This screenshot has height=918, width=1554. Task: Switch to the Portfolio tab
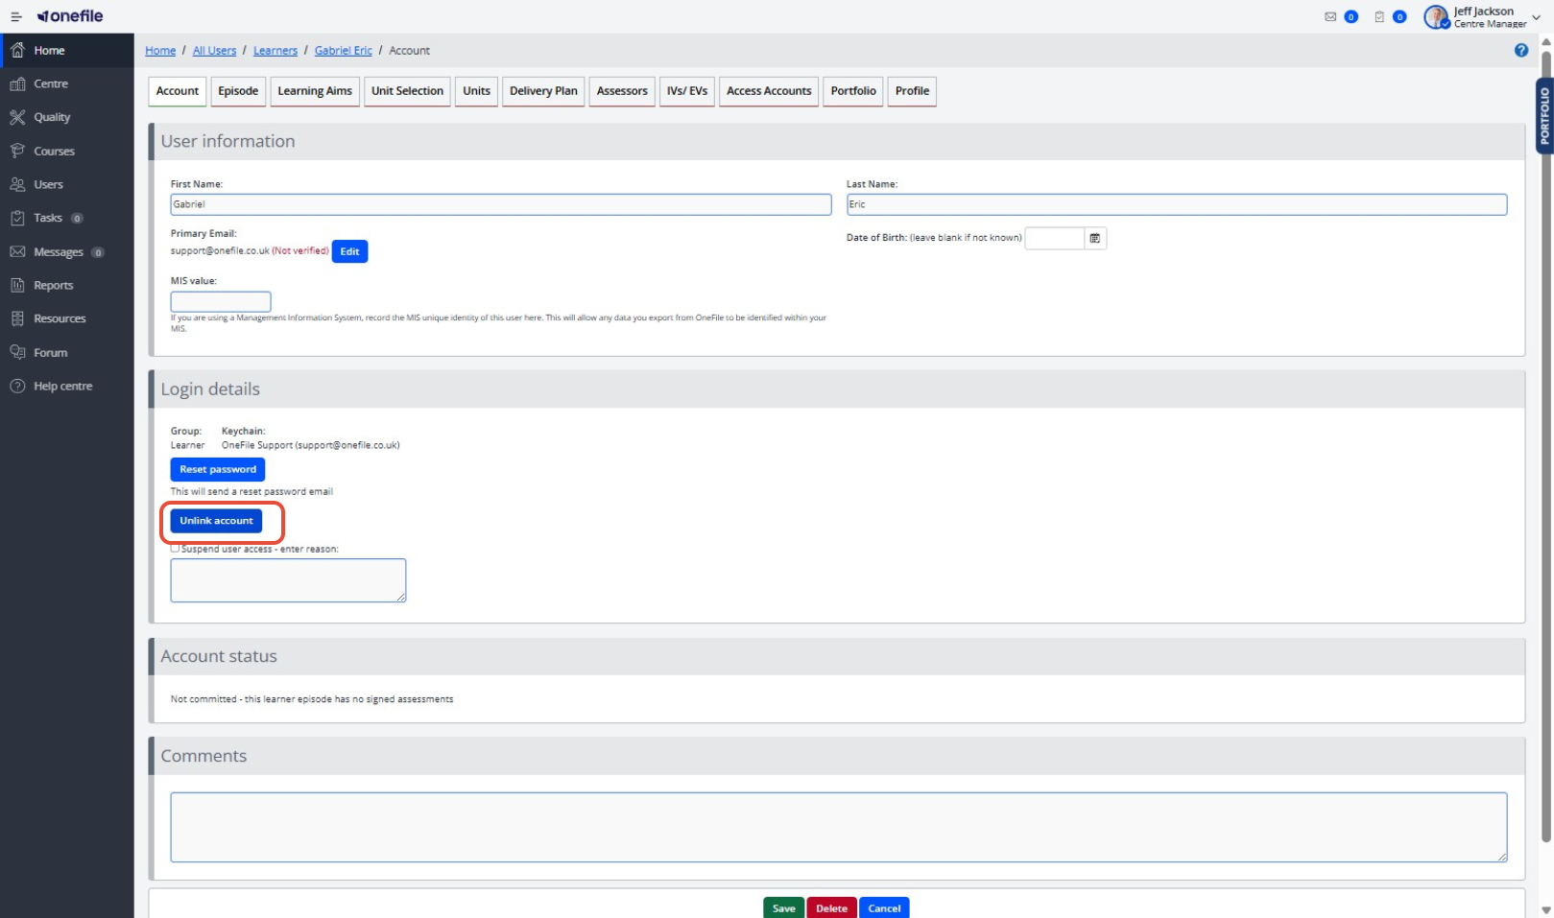[x=853, y=91]
